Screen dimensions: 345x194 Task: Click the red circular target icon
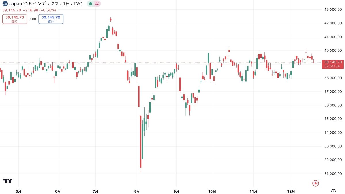[316, 183]
